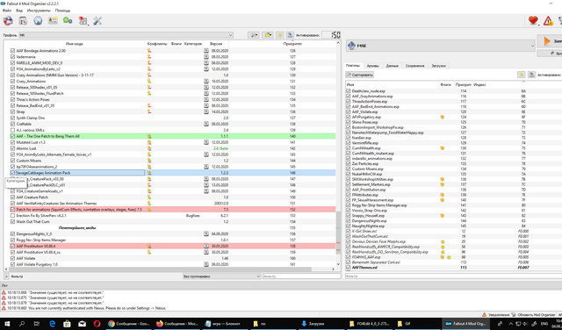Open the profile selection dropdown
562x330 pixels.
[126, 35]
